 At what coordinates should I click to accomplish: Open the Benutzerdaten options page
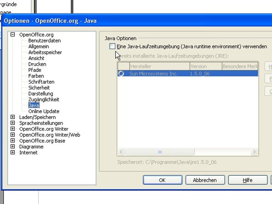click(45, 41)
